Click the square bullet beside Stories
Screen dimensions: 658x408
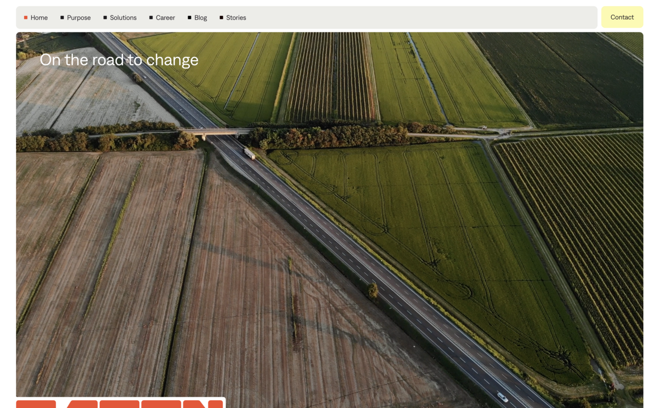tap(221, 17)
